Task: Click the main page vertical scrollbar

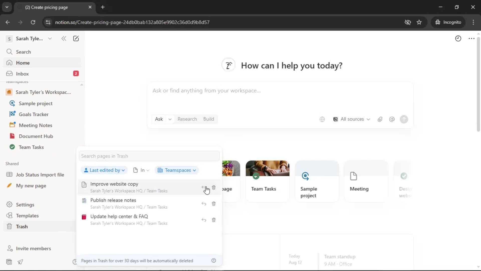Action: 478,84
